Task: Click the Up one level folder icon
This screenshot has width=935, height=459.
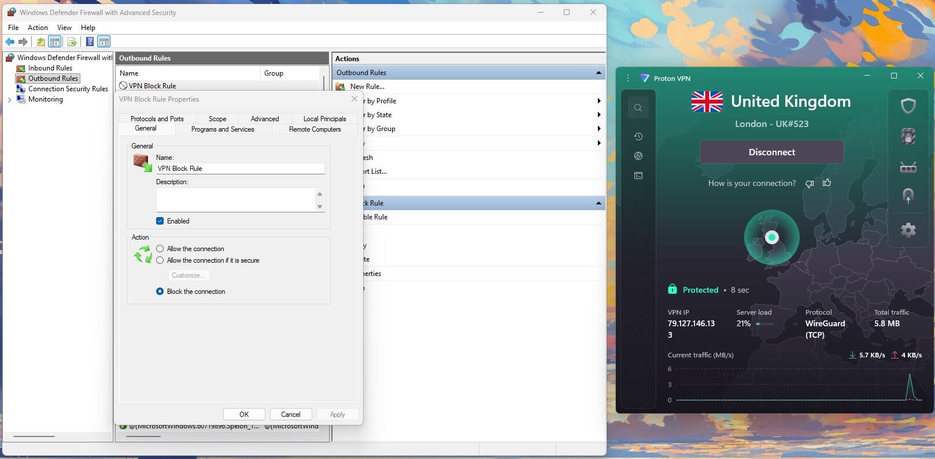Action: coord(41,42)
